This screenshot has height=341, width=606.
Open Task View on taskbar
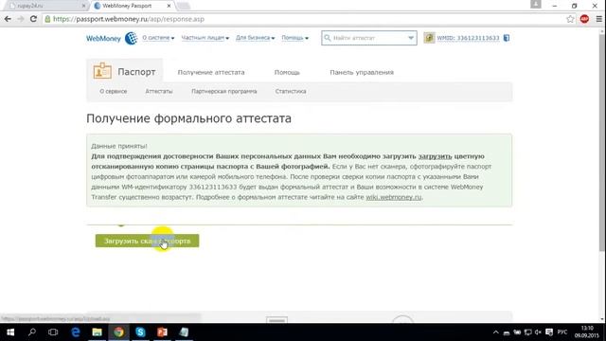coord(53,332)
